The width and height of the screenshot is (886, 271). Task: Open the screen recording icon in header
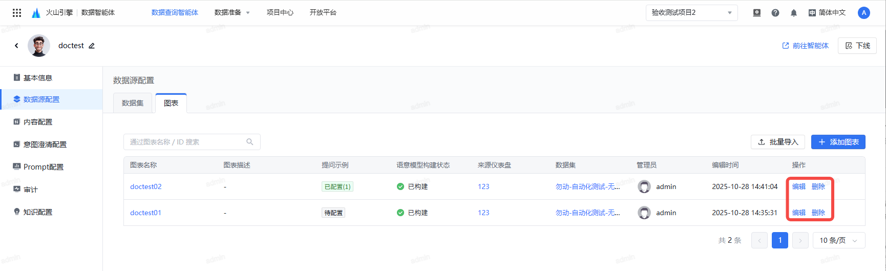pyautogui.click(x=756, y=13)
